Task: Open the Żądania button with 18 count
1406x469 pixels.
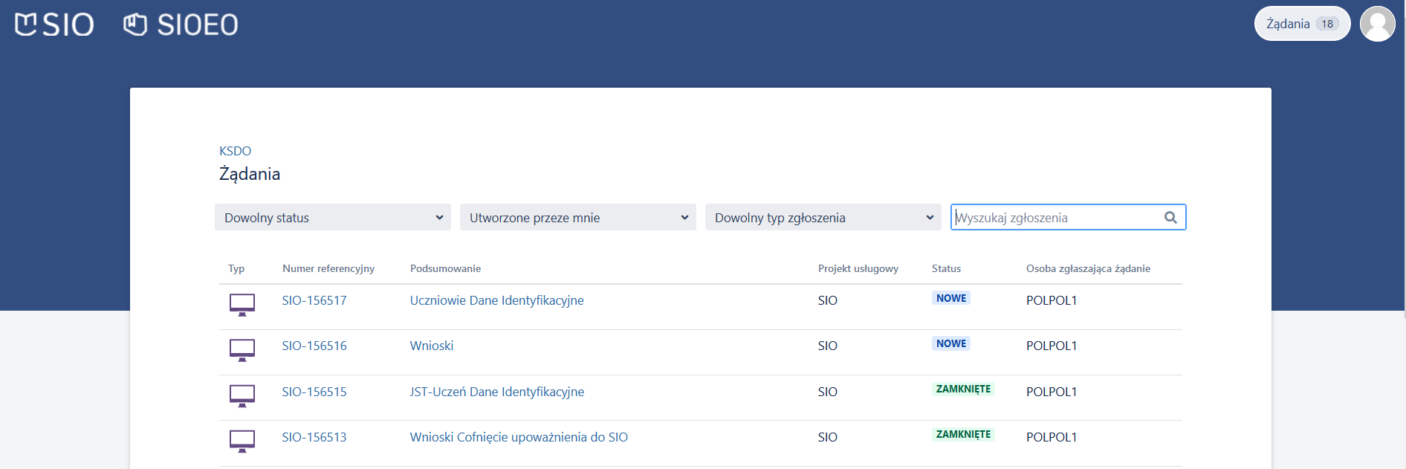Action: point(1301,24)
